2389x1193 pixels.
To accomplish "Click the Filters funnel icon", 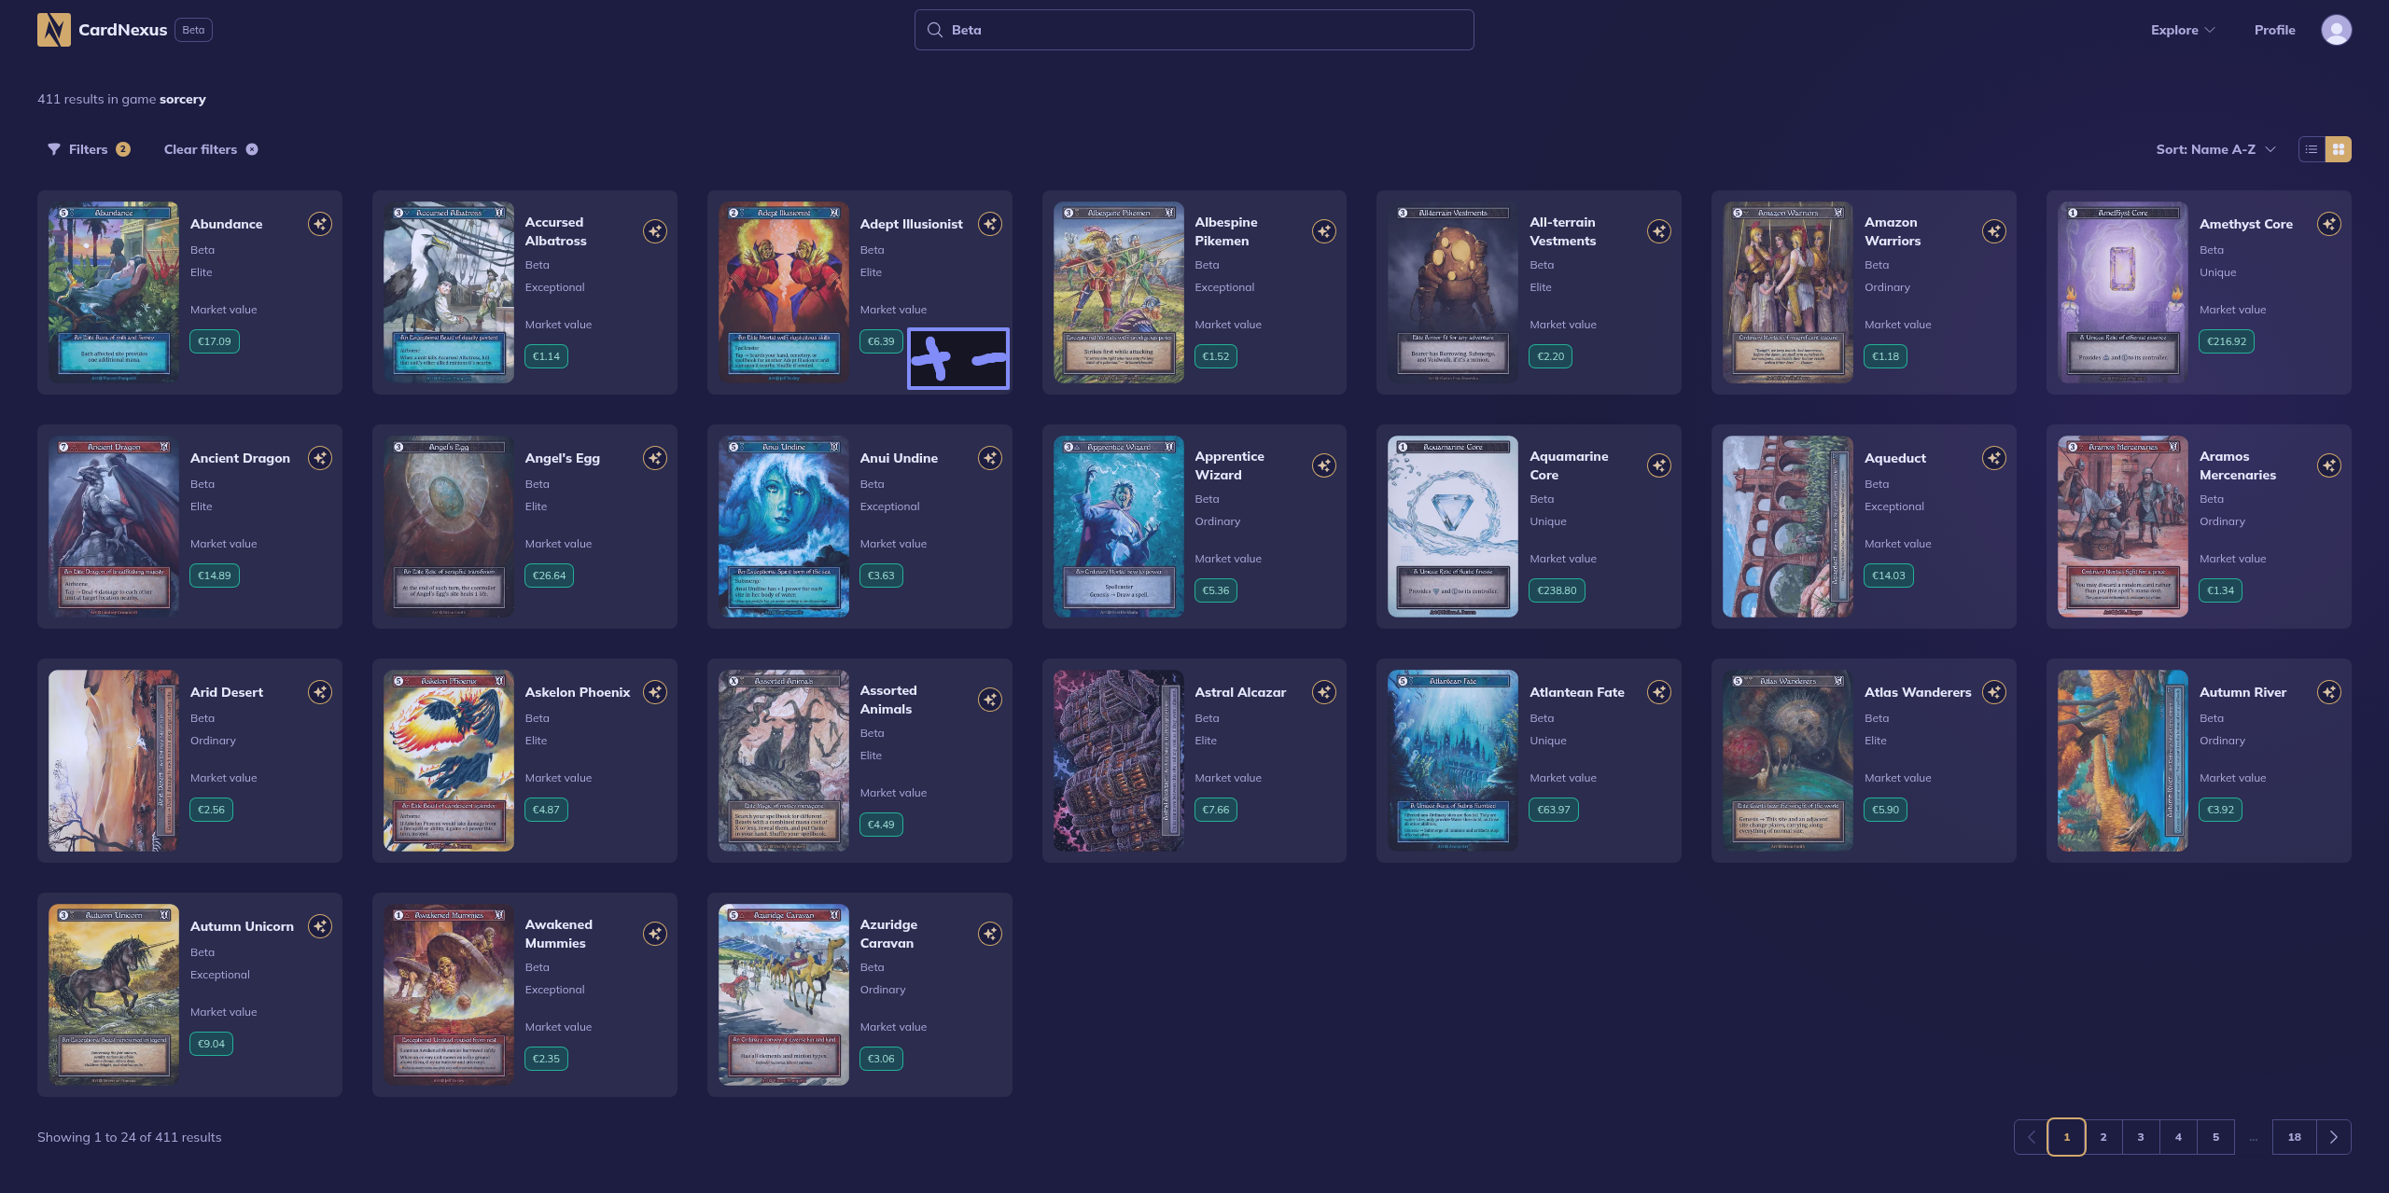I will 54,149.
